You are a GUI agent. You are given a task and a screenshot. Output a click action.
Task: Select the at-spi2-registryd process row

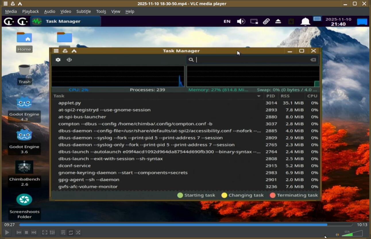(x=185, y=110)
